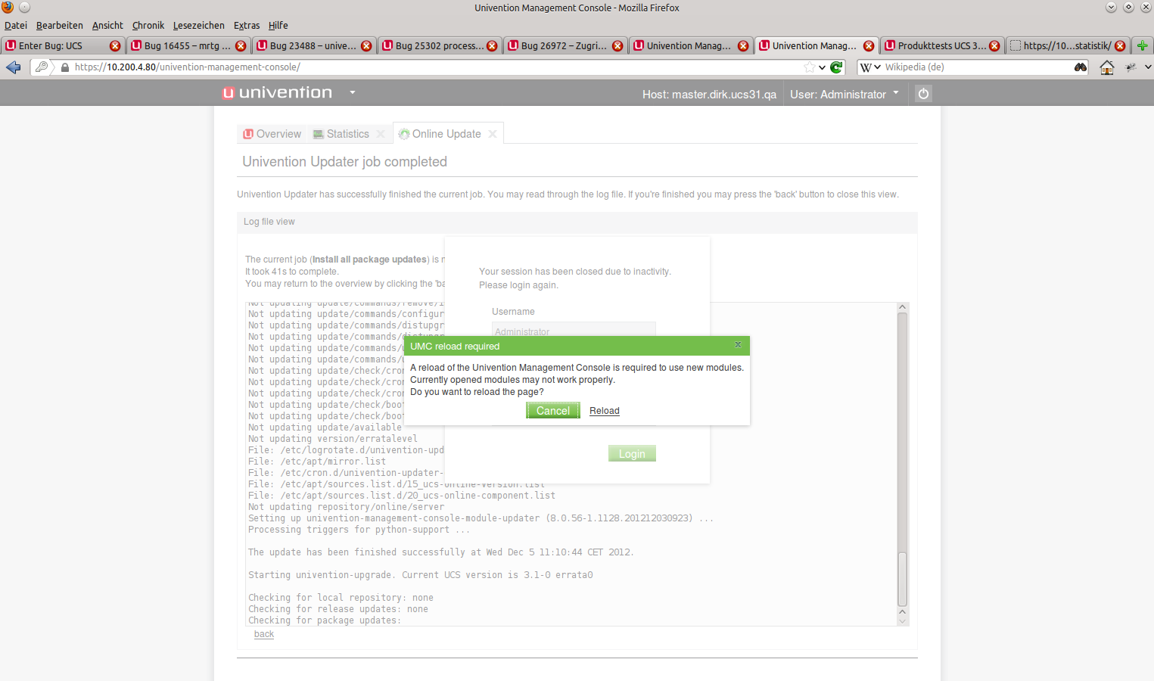Image resolution: width=1154 pixels, height=681 pixels.
Task: Click the home icon in Firefox toolbar
Action: (1106, 67)
